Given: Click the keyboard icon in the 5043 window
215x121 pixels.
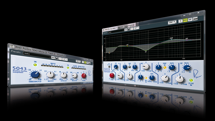Looking at the screenshot, I should (89, 63).
